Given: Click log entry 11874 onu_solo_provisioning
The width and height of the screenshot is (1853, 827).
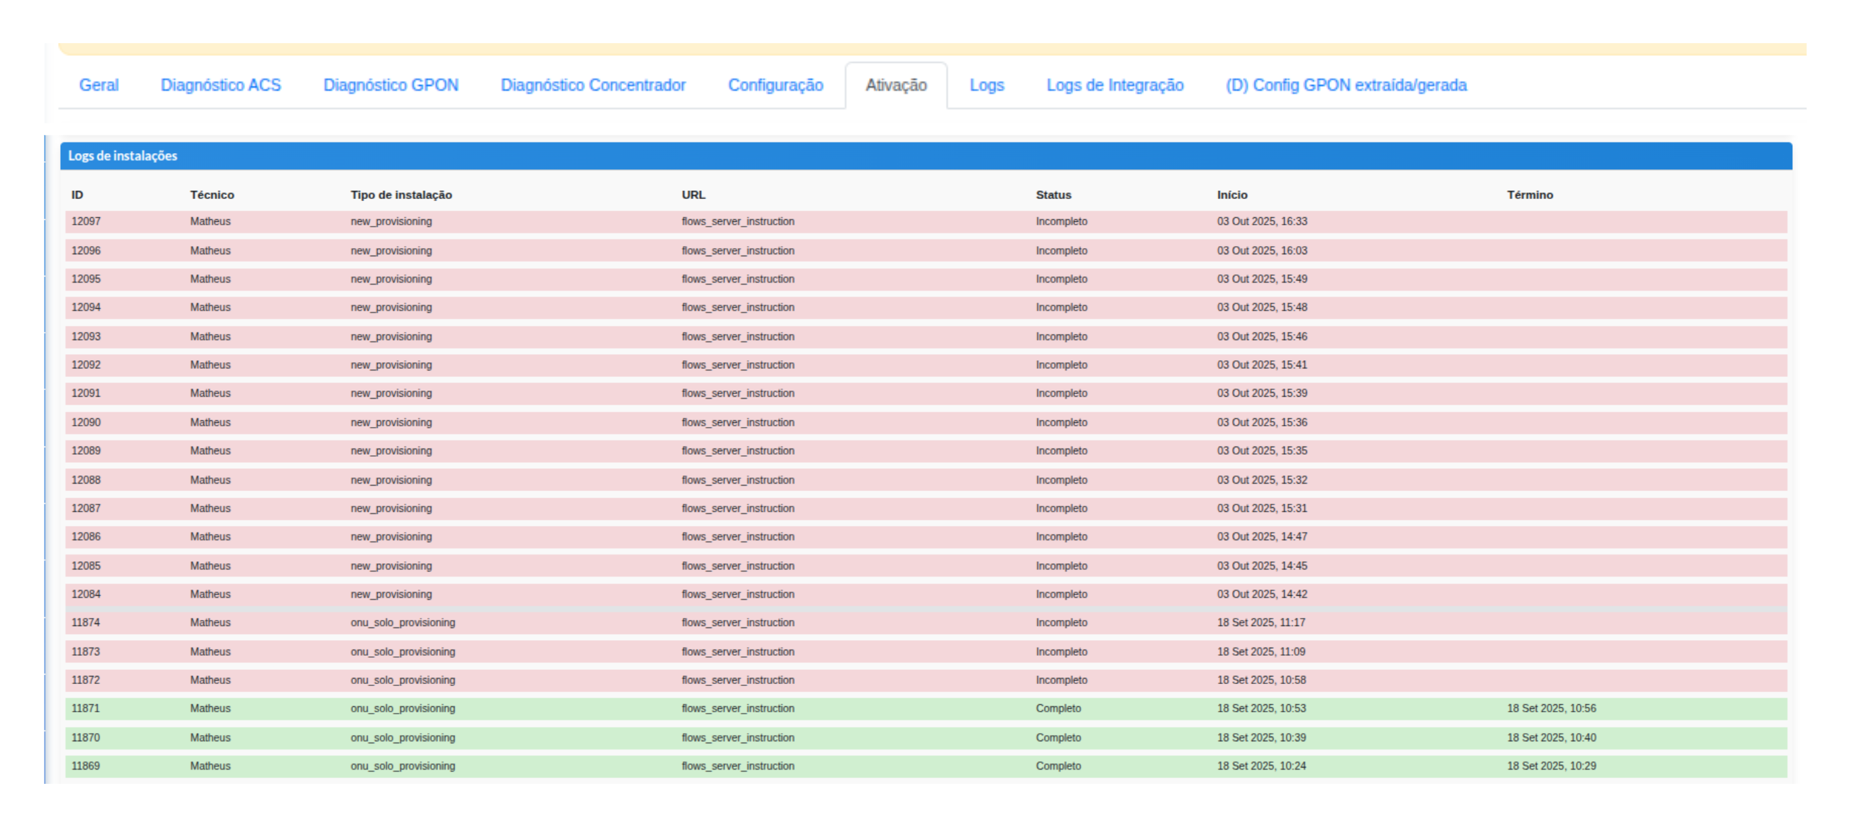Looking at the screenshot, I should (402, 623).
